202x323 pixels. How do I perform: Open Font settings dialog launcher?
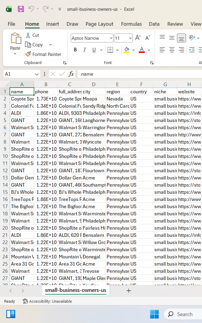click(x=152, y=63)
